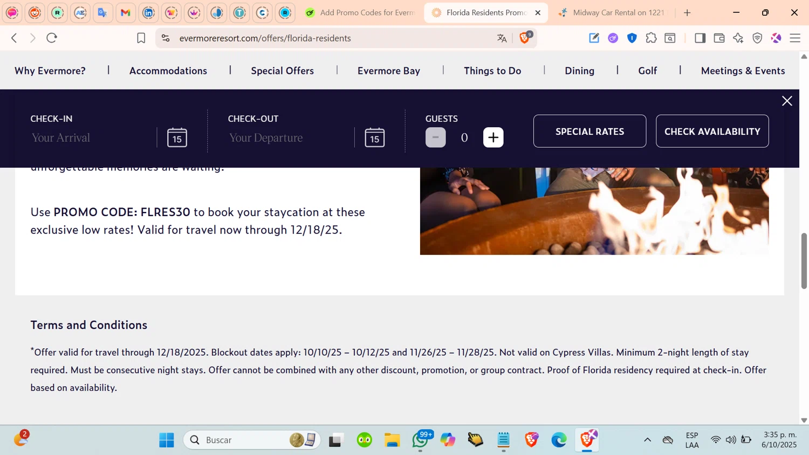The image size is (809, 455).
Task: Open File Explorer from the taskbar
Action: pos(392,440)
